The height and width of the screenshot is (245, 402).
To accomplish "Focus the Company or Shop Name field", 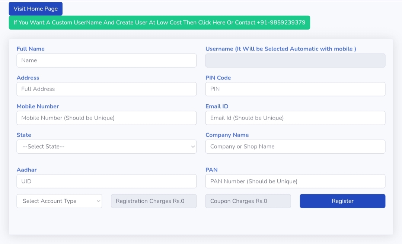I will tap(295, 147).
